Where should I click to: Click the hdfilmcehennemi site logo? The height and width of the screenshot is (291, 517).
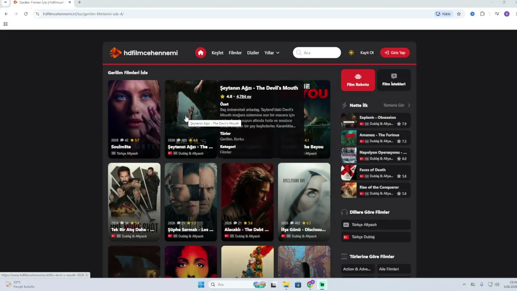(143, 53)
